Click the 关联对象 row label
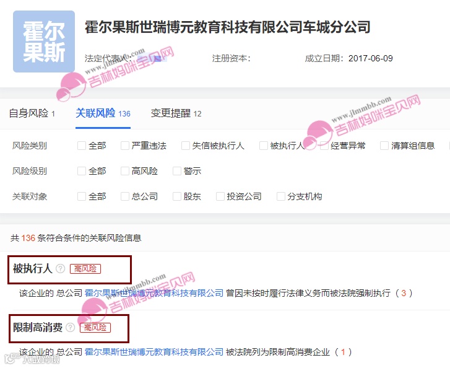This screenshot has height=368, width=450. 30,196
